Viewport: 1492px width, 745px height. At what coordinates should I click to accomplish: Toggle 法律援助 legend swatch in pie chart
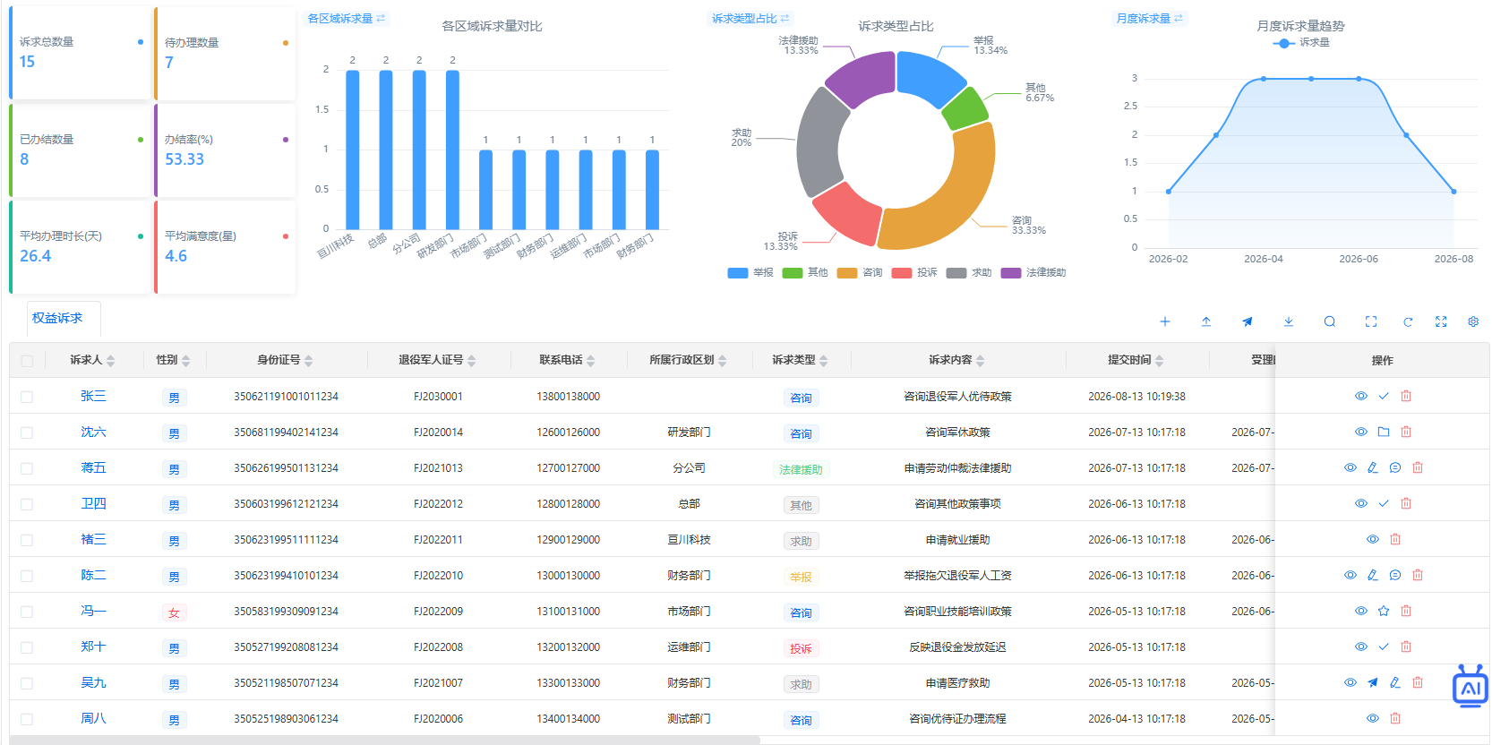pos(1011,273)
